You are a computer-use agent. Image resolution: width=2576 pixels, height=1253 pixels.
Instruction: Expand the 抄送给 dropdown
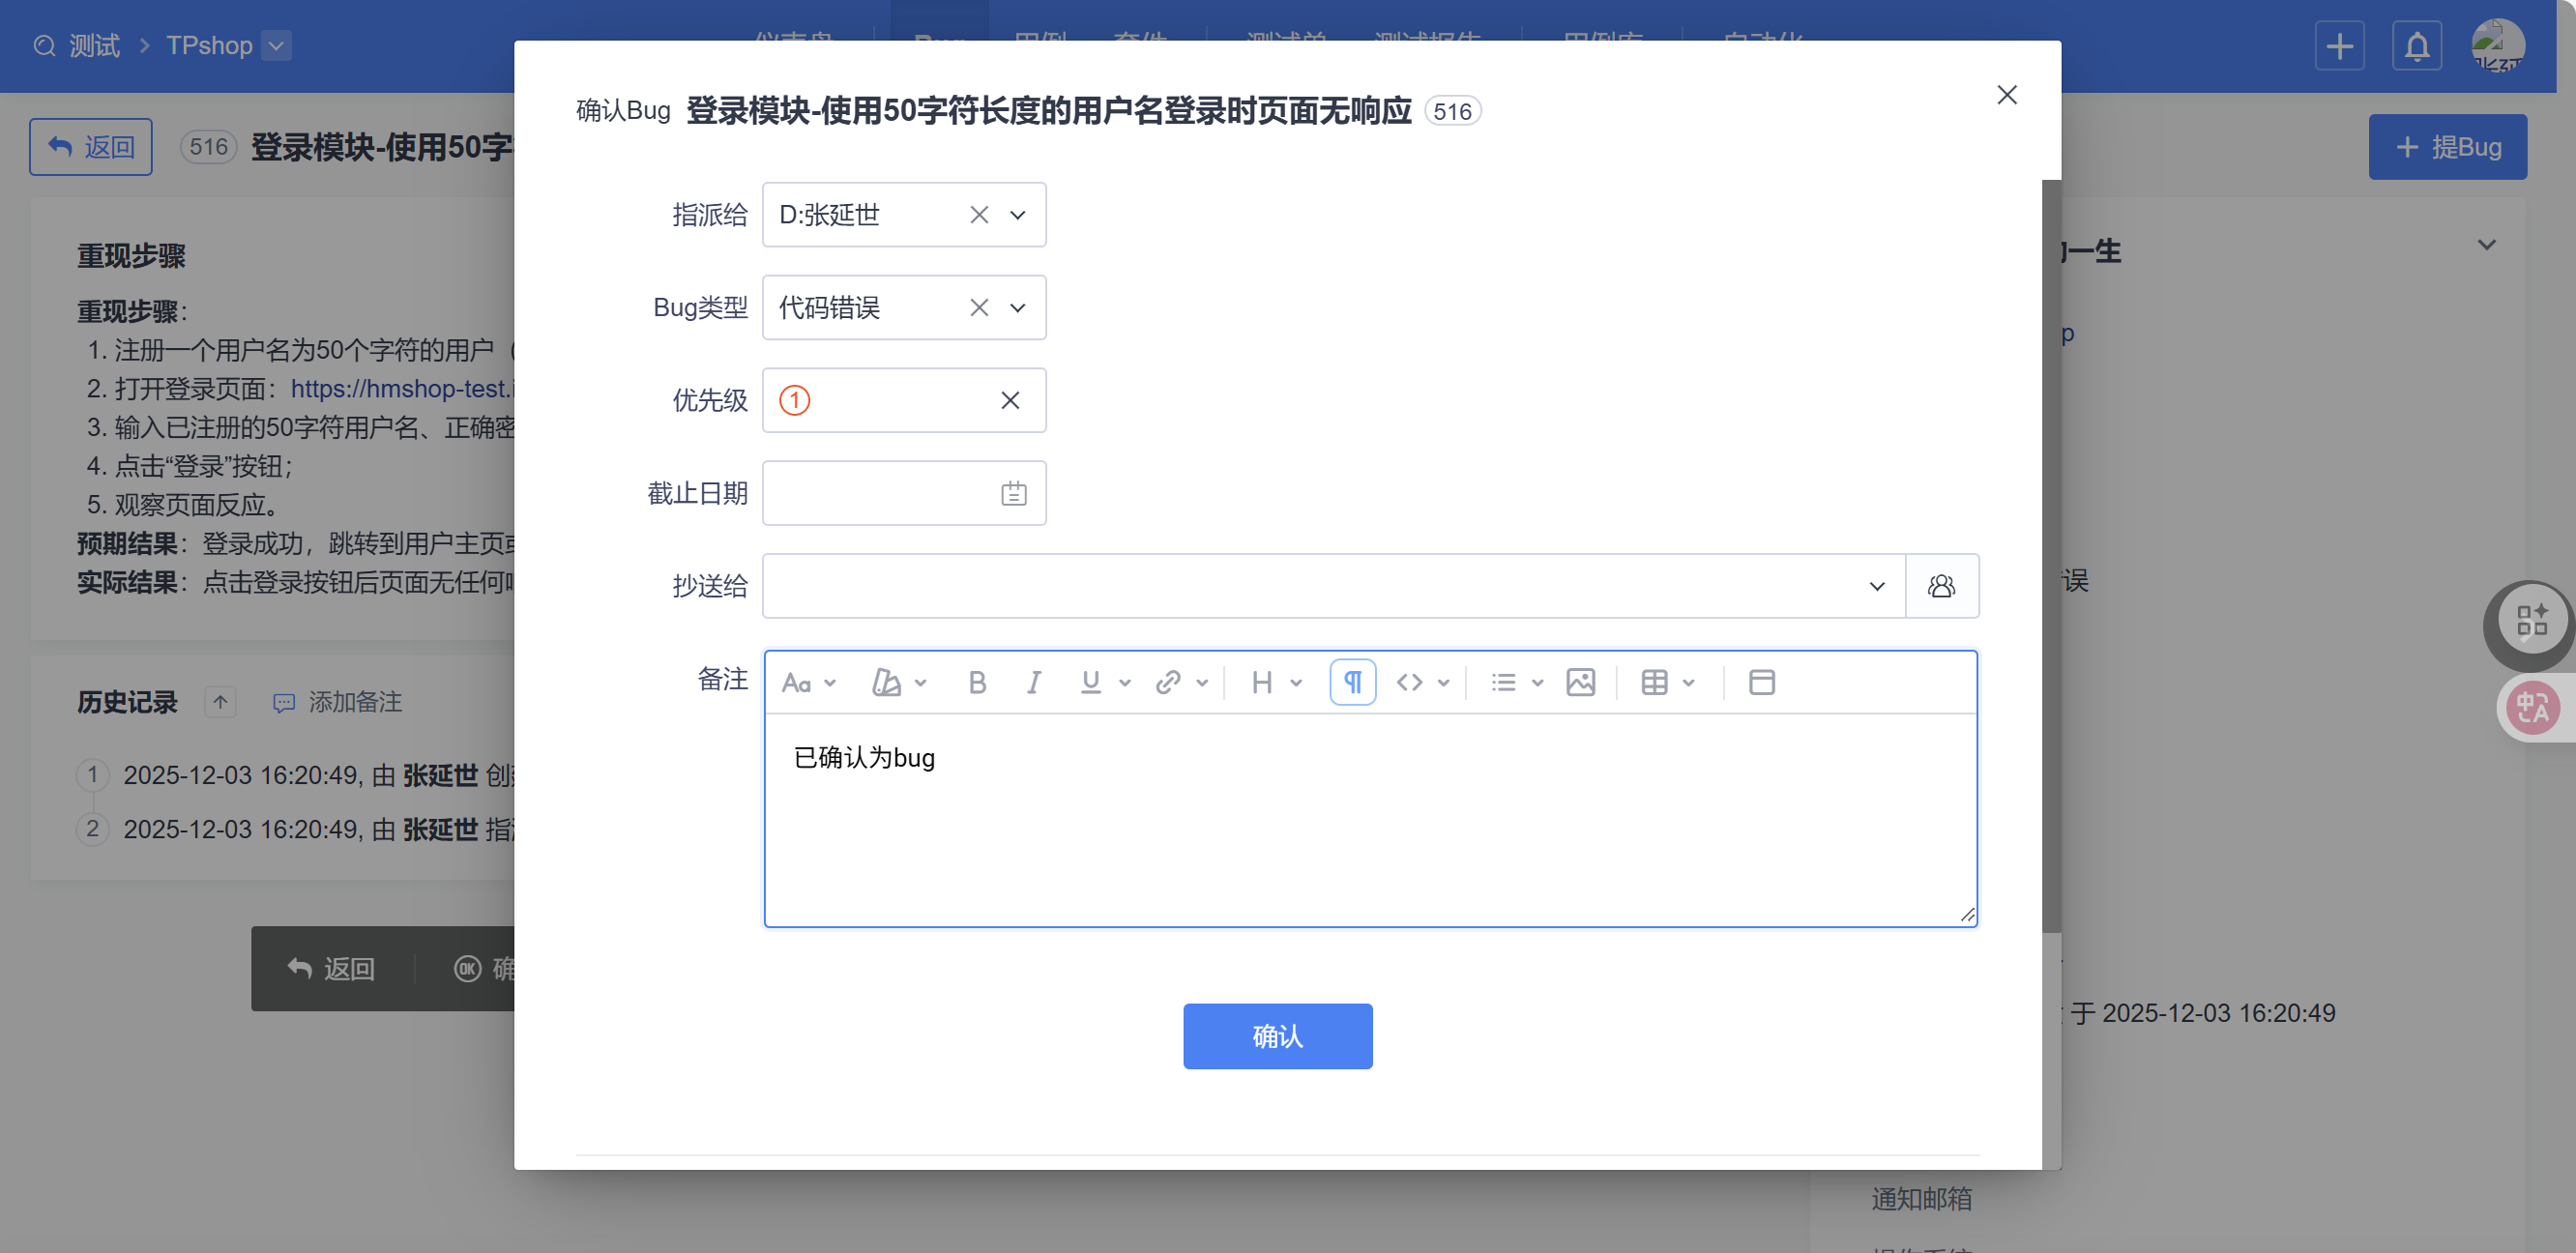tap(1876, 587)
